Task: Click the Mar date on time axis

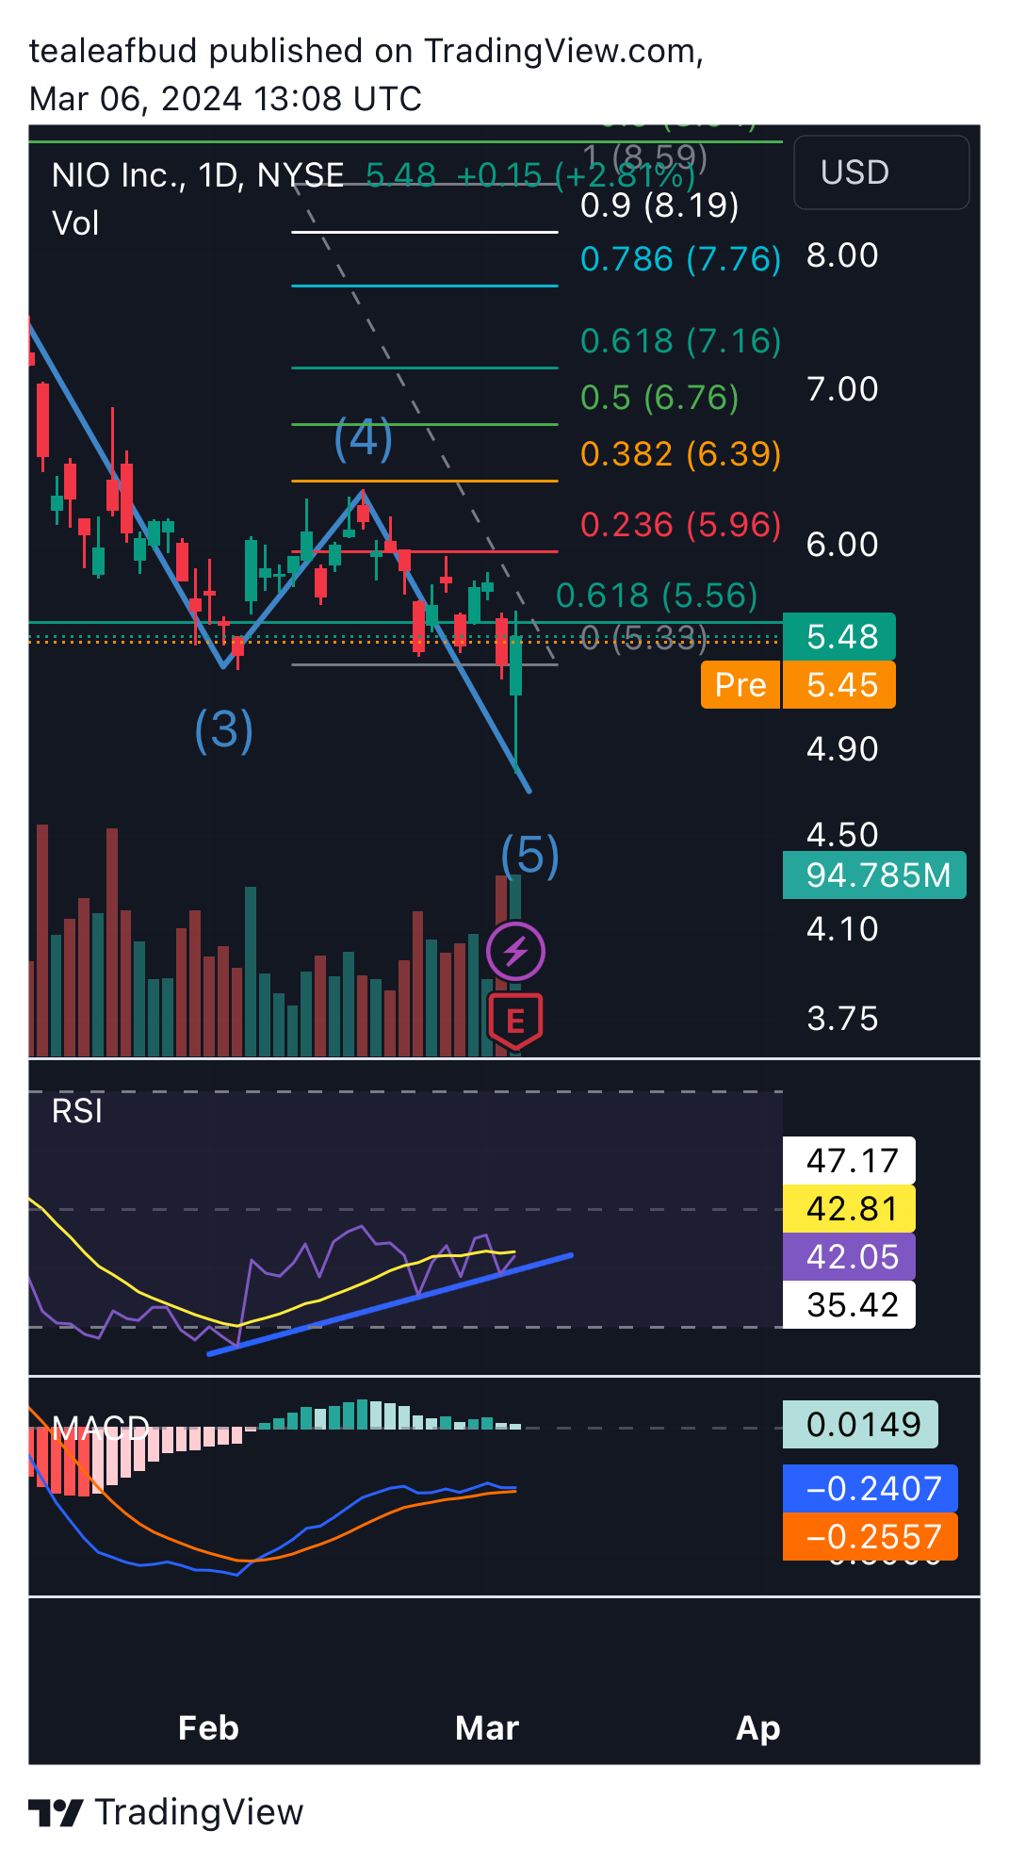Action: pyautogui.click(x=487, y=1728)
